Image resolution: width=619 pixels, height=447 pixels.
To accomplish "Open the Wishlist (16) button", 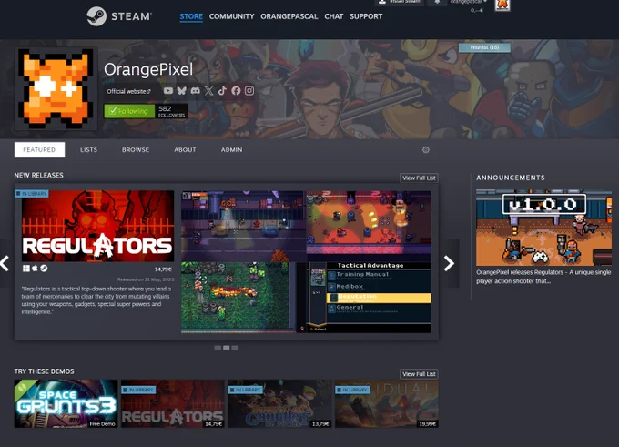I will click(484, 47).
